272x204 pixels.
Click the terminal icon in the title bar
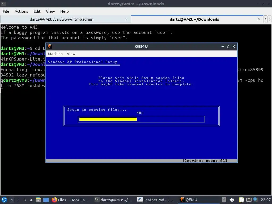point(4,4)
